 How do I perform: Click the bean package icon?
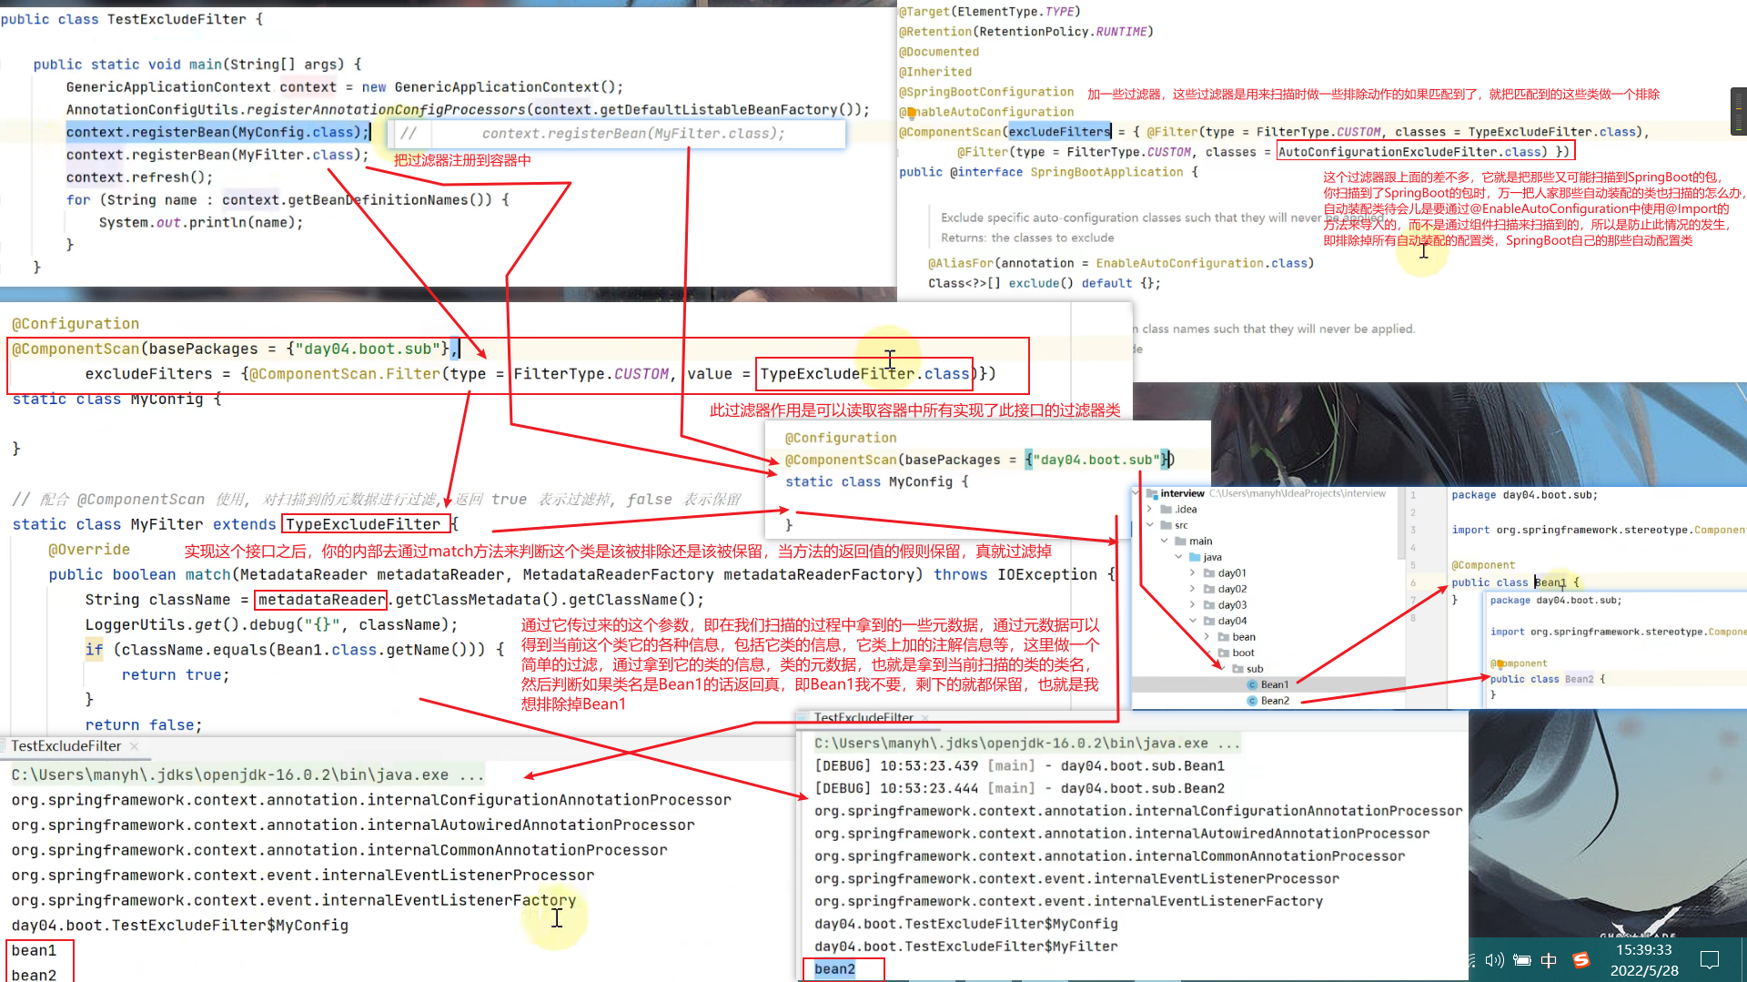pos(1224,637)
